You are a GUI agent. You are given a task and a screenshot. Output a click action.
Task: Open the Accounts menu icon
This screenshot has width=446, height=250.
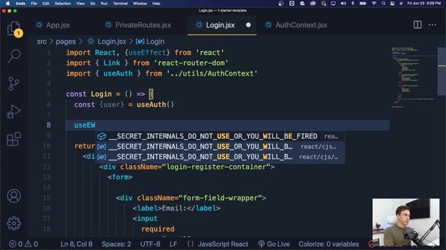pos(14,196)
